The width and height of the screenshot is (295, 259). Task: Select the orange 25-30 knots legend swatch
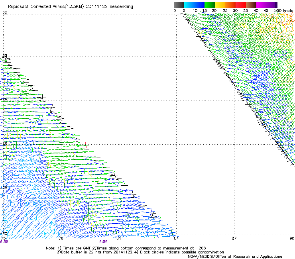(x=230, y=5)
